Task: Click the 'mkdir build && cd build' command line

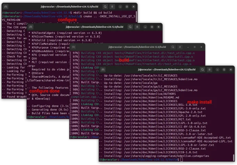Action: pyautogui.click(x=92, y=12)
